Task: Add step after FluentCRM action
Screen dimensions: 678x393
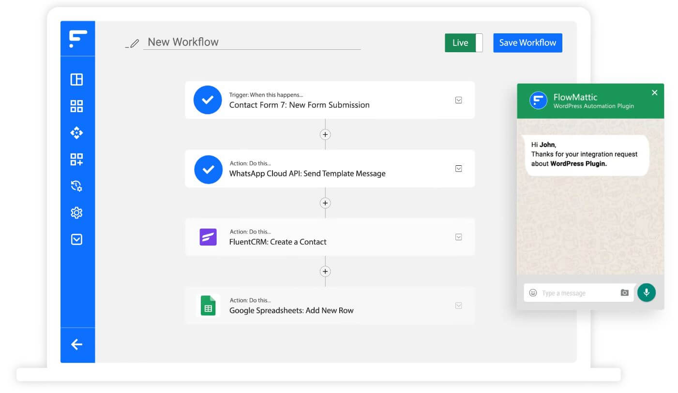Action: [x=325, y=271]
